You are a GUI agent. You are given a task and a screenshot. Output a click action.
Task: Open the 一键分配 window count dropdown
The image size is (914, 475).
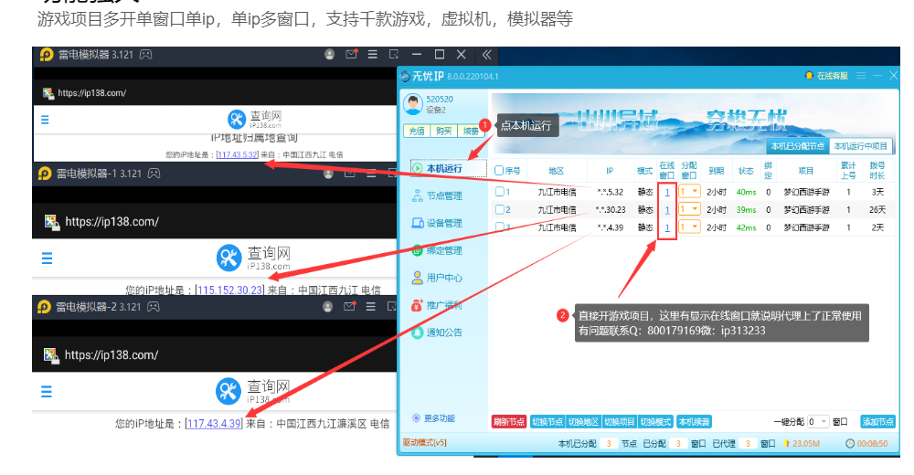[x=818, y=421]
